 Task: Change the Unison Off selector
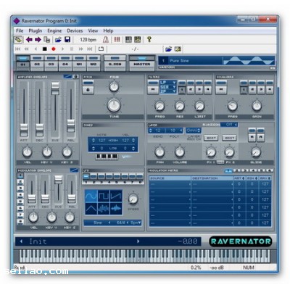click(x=229, y=125)
